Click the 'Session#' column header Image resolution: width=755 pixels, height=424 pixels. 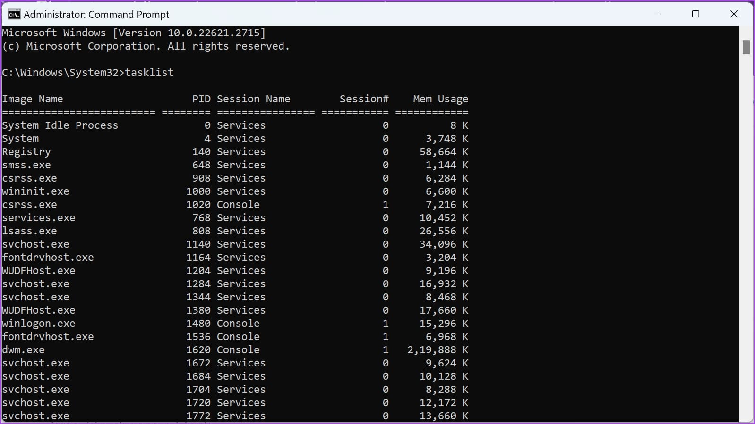[364, 99]
